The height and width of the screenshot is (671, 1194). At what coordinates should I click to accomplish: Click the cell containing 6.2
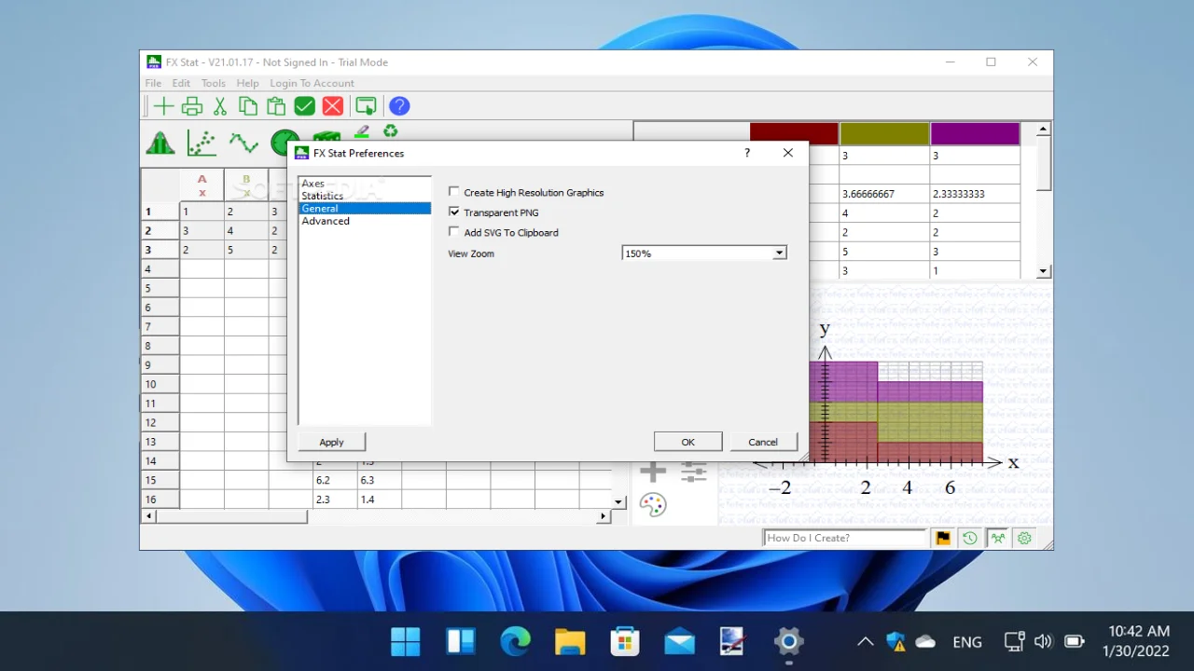[335, 480]
